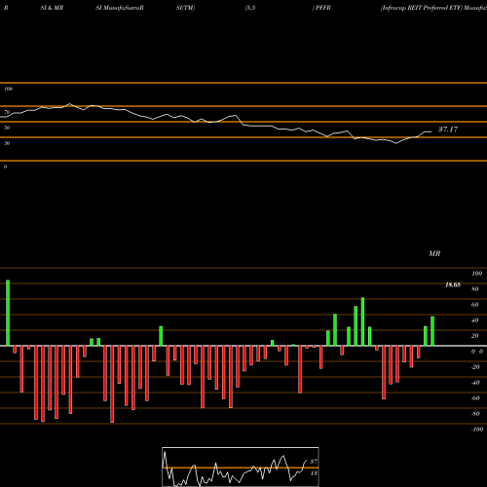
Task: Click the current RSI value 37.17
Action: pos(448,130)
